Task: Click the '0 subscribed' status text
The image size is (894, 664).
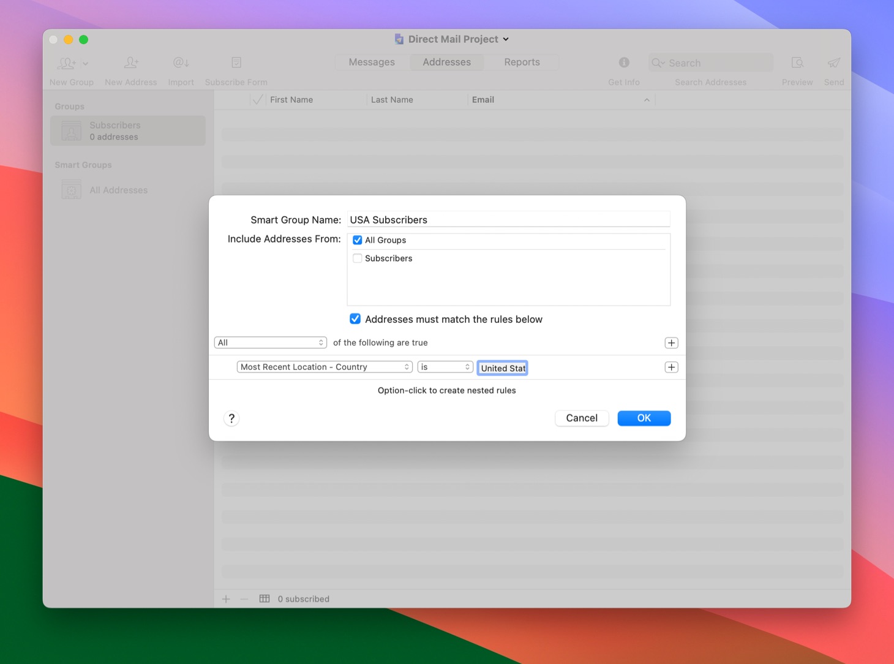Action: pyautogui.click(x=304, y=599)
